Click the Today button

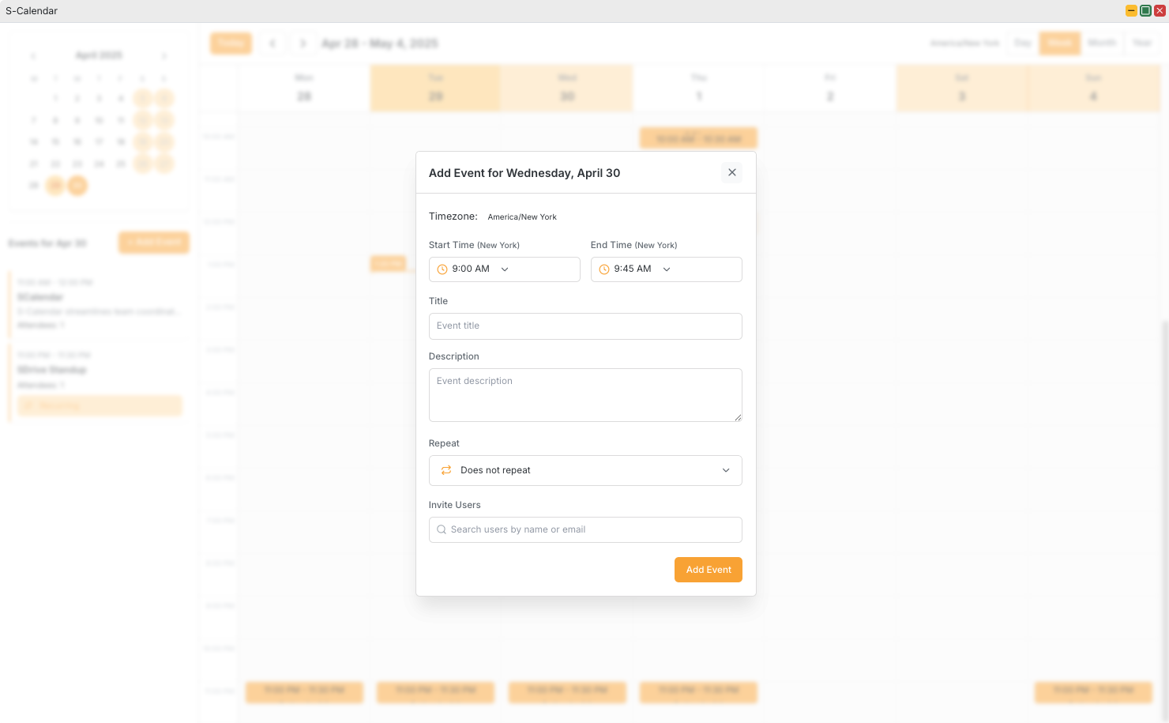click(x=231, y=43)
